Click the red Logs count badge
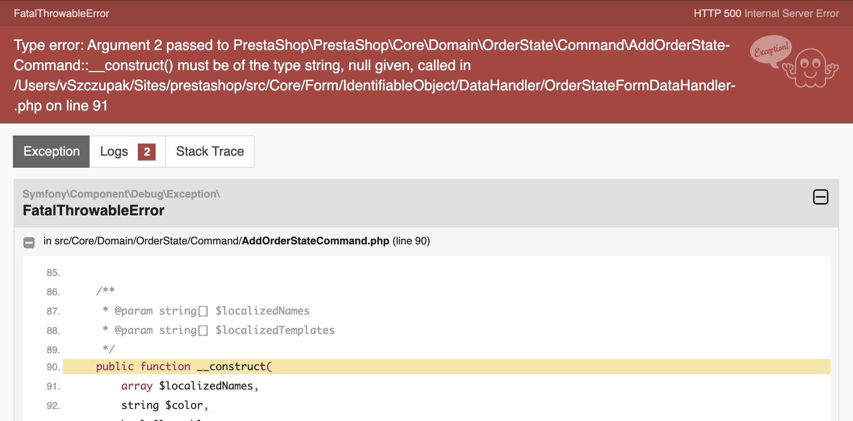The height and width of the screenshot is (421, 853). (147, 152)
